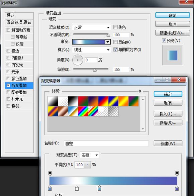Screen dimensions: 194x196
Task: Click the 新建(W) new gradient button
Action: click(x=168, y=143)
